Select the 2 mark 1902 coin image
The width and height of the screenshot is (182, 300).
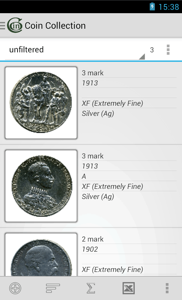(x=41, y=254)
